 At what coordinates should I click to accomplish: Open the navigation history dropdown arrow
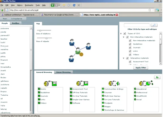pos(59,5)
